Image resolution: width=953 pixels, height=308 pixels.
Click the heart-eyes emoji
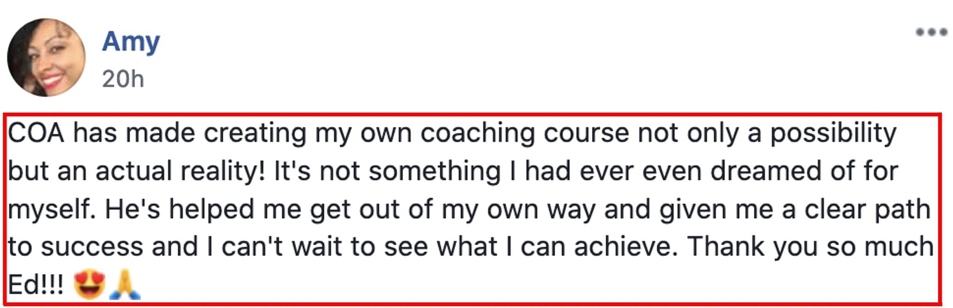pos(89,284)
